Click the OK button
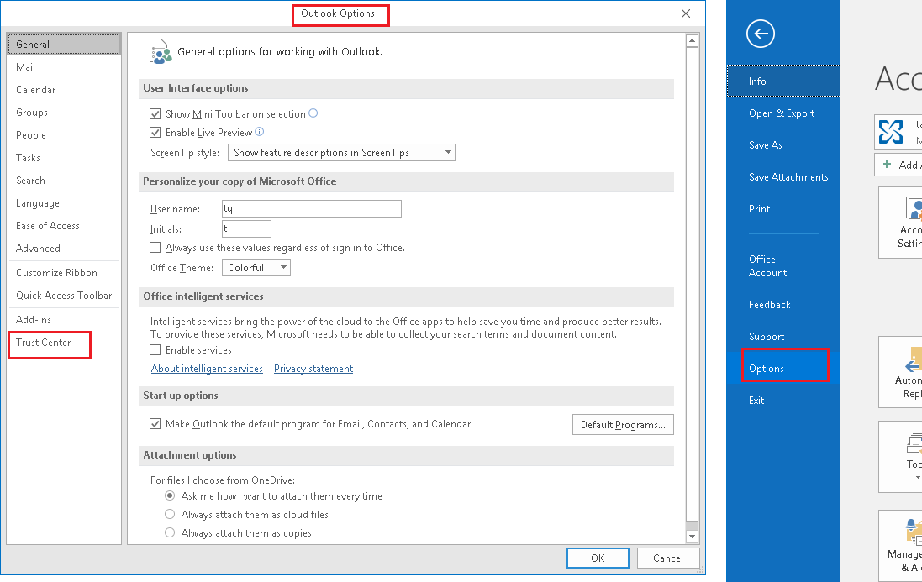The image size is (922, 582). tap(598, 558)
